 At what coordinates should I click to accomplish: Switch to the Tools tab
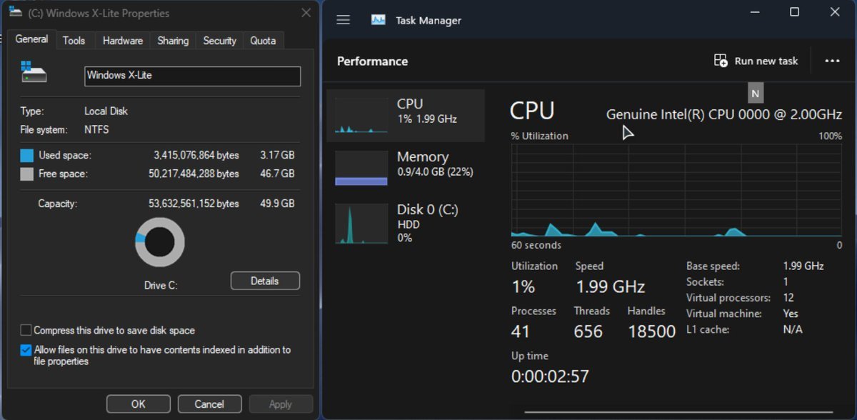(74, 41)
